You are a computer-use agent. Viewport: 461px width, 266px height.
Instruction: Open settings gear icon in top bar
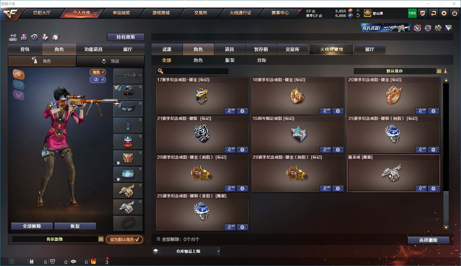[x=444, y=13]
